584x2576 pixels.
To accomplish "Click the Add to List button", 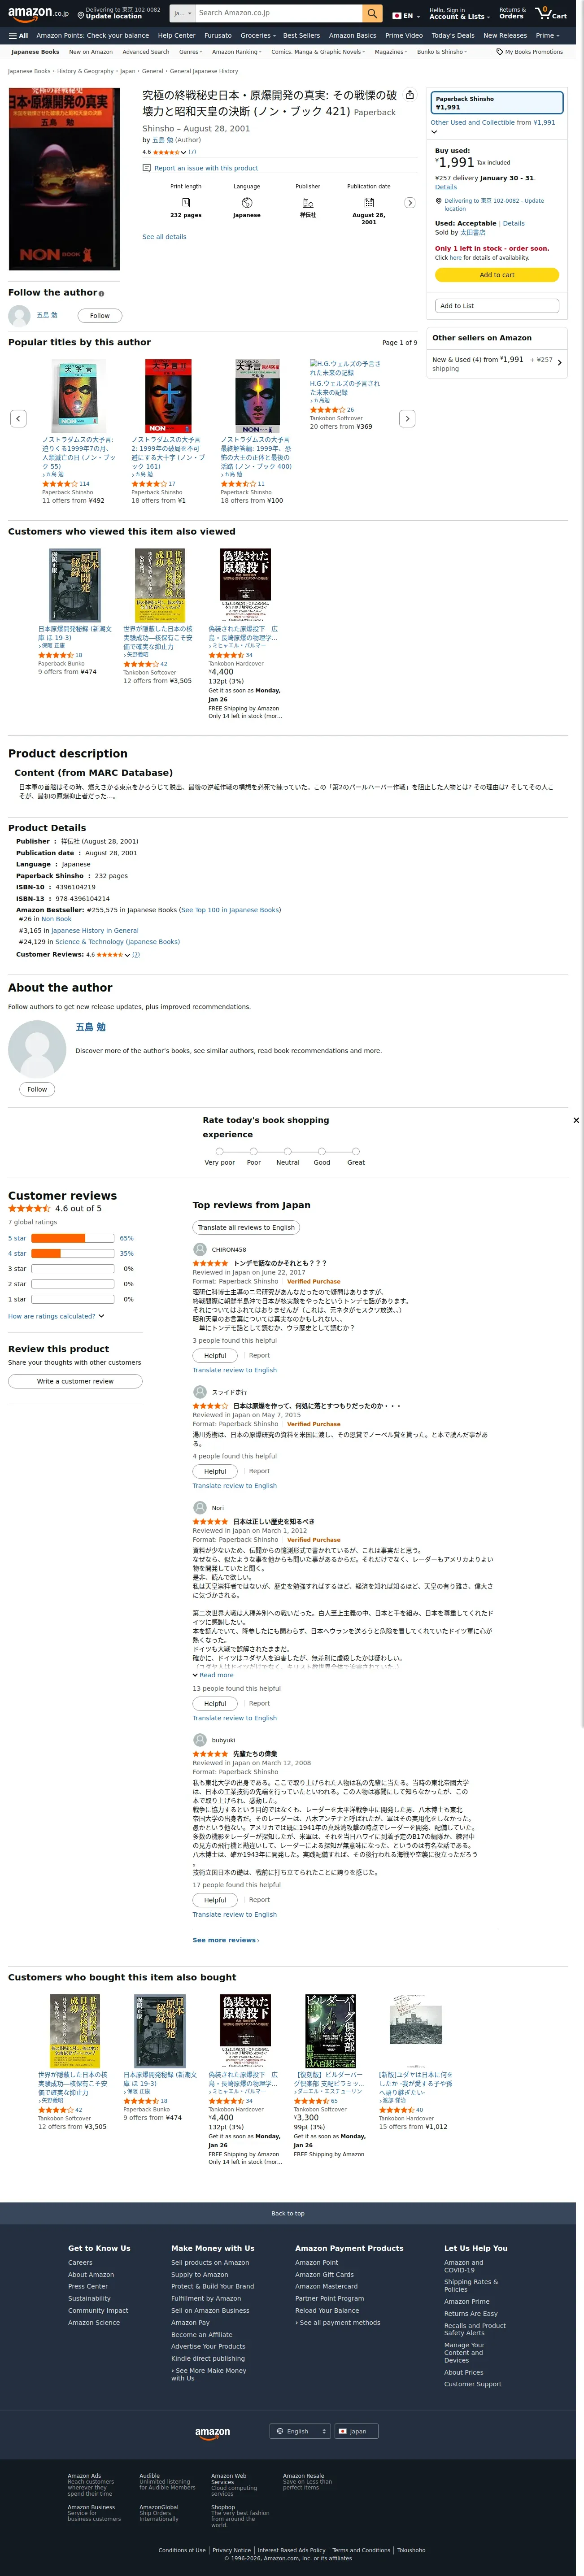I will point(497,306).
